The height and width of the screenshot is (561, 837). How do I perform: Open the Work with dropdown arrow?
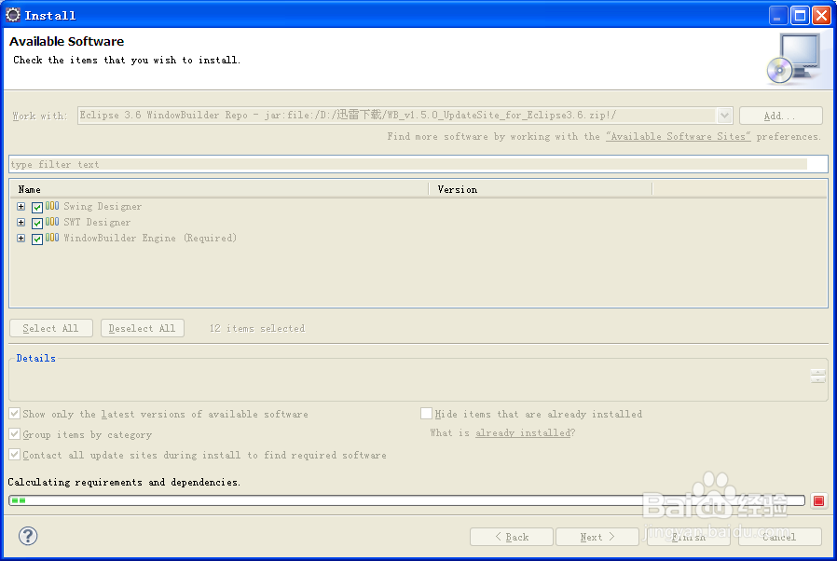click(x=724, y=116)
